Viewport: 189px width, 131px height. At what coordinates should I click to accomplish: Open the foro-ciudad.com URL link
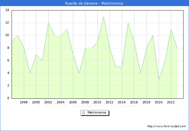(167, 126)
